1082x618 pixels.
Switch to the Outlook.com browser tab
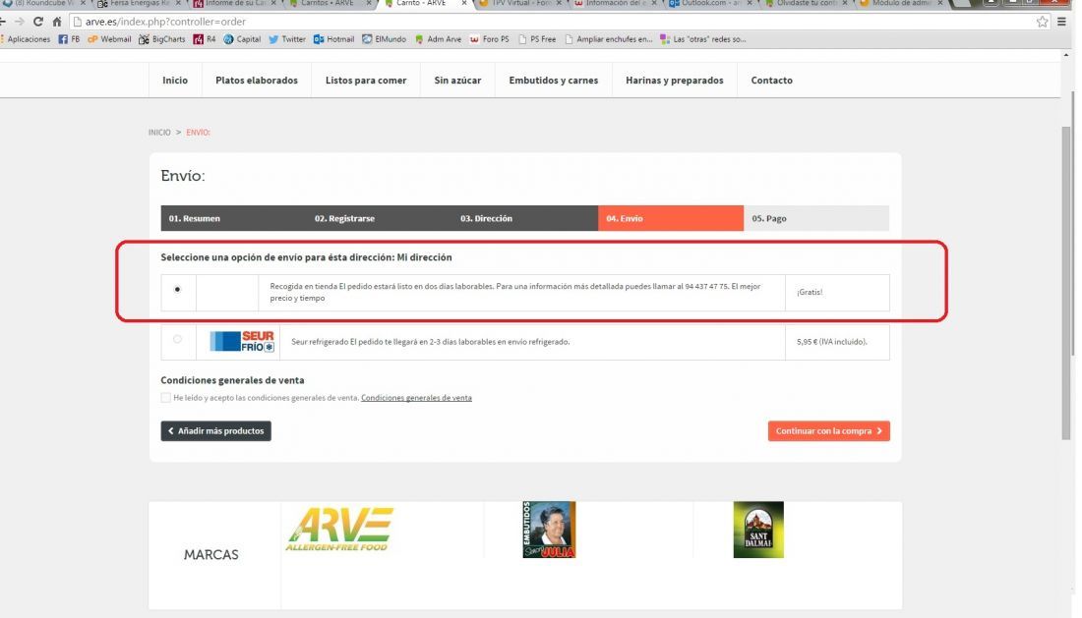point(707,4)
